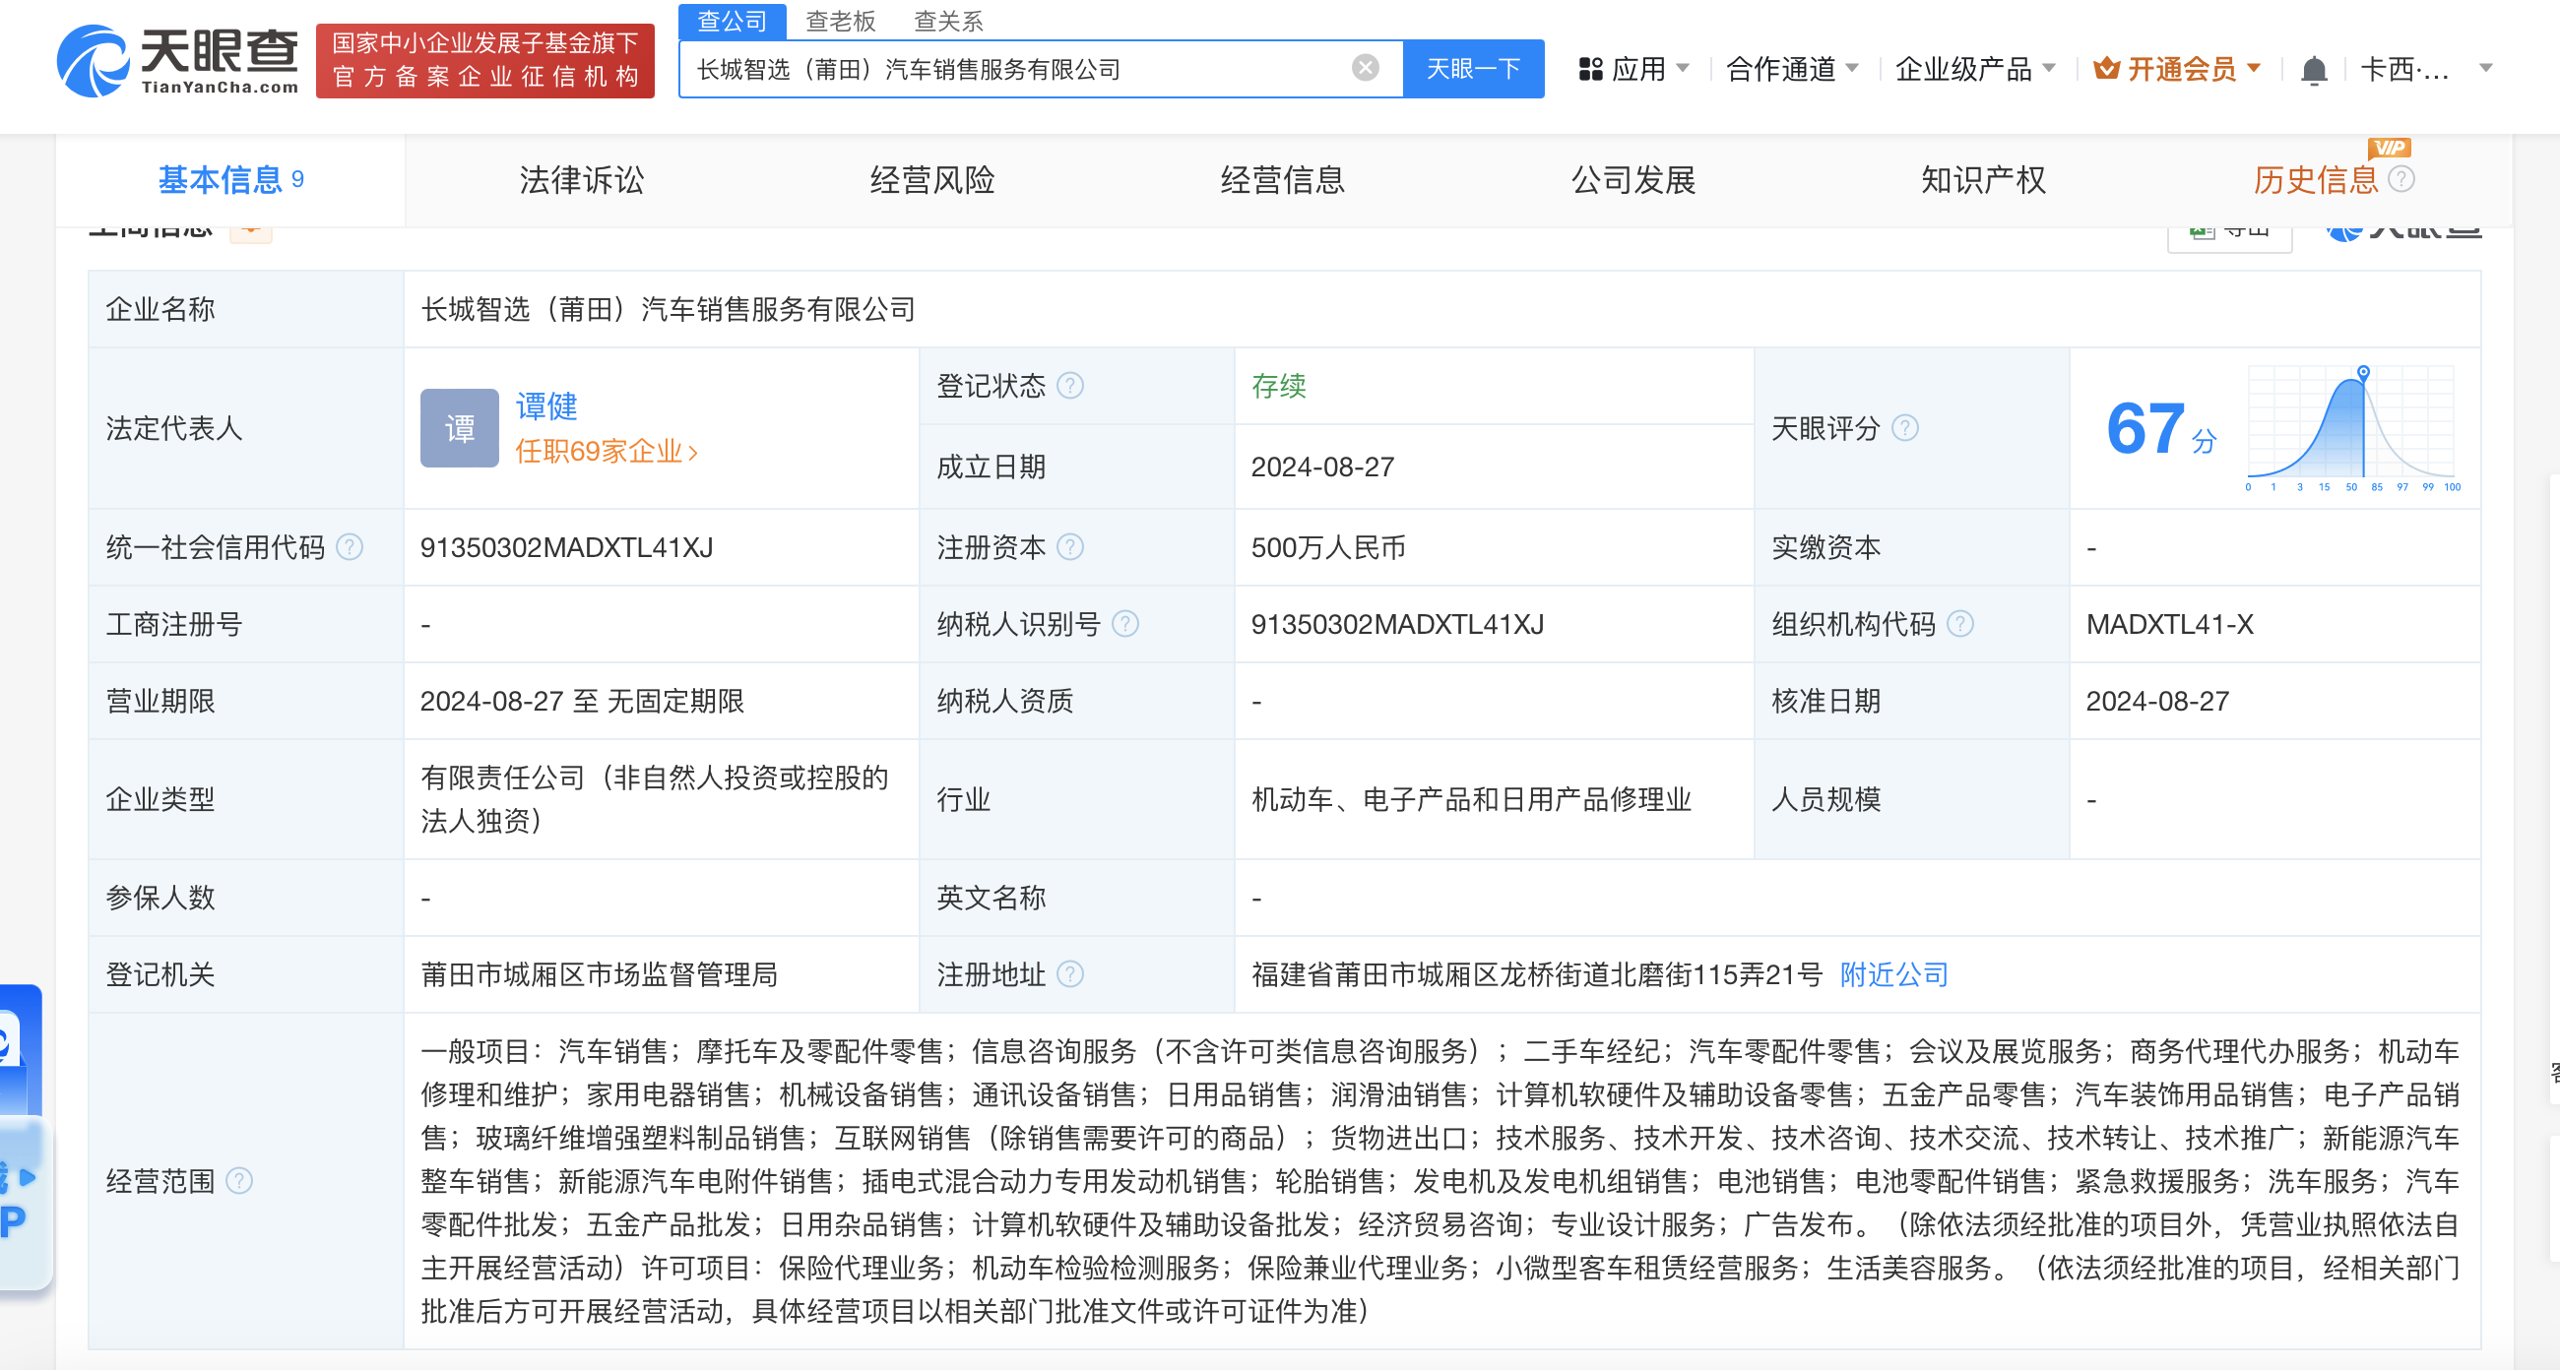
Task: Open the user account dropdown arrow
Action: [2485, 69]
